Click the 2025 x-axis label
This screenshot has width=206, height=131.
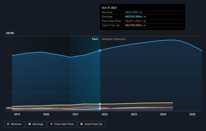point(192,114)
